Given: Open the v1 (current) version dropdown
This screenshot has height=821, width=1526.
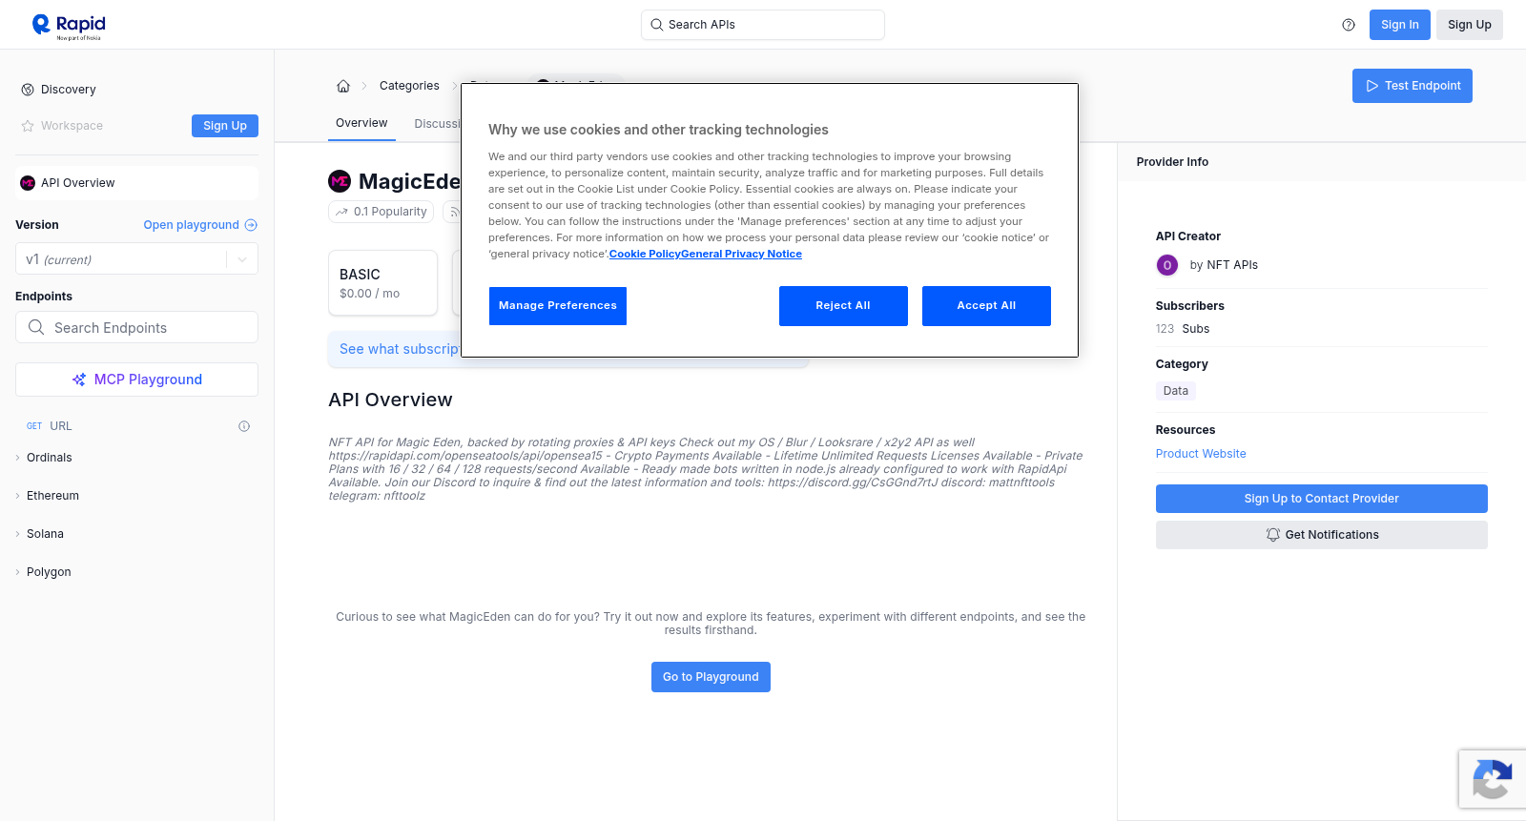Looking at the screenshot, I should [x=136, y=259].
